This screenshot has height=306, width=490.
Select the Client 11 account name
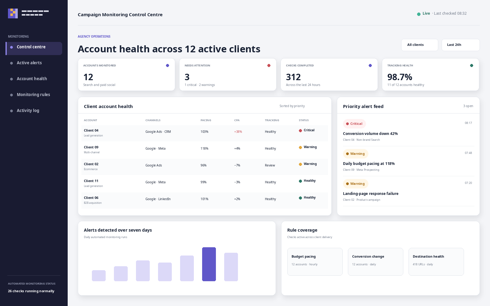(91, 181)
